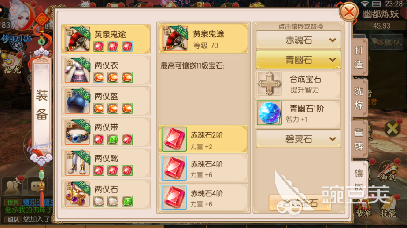Expand the 碧灵石 gem category
The image size is (407, 228).
299,139
